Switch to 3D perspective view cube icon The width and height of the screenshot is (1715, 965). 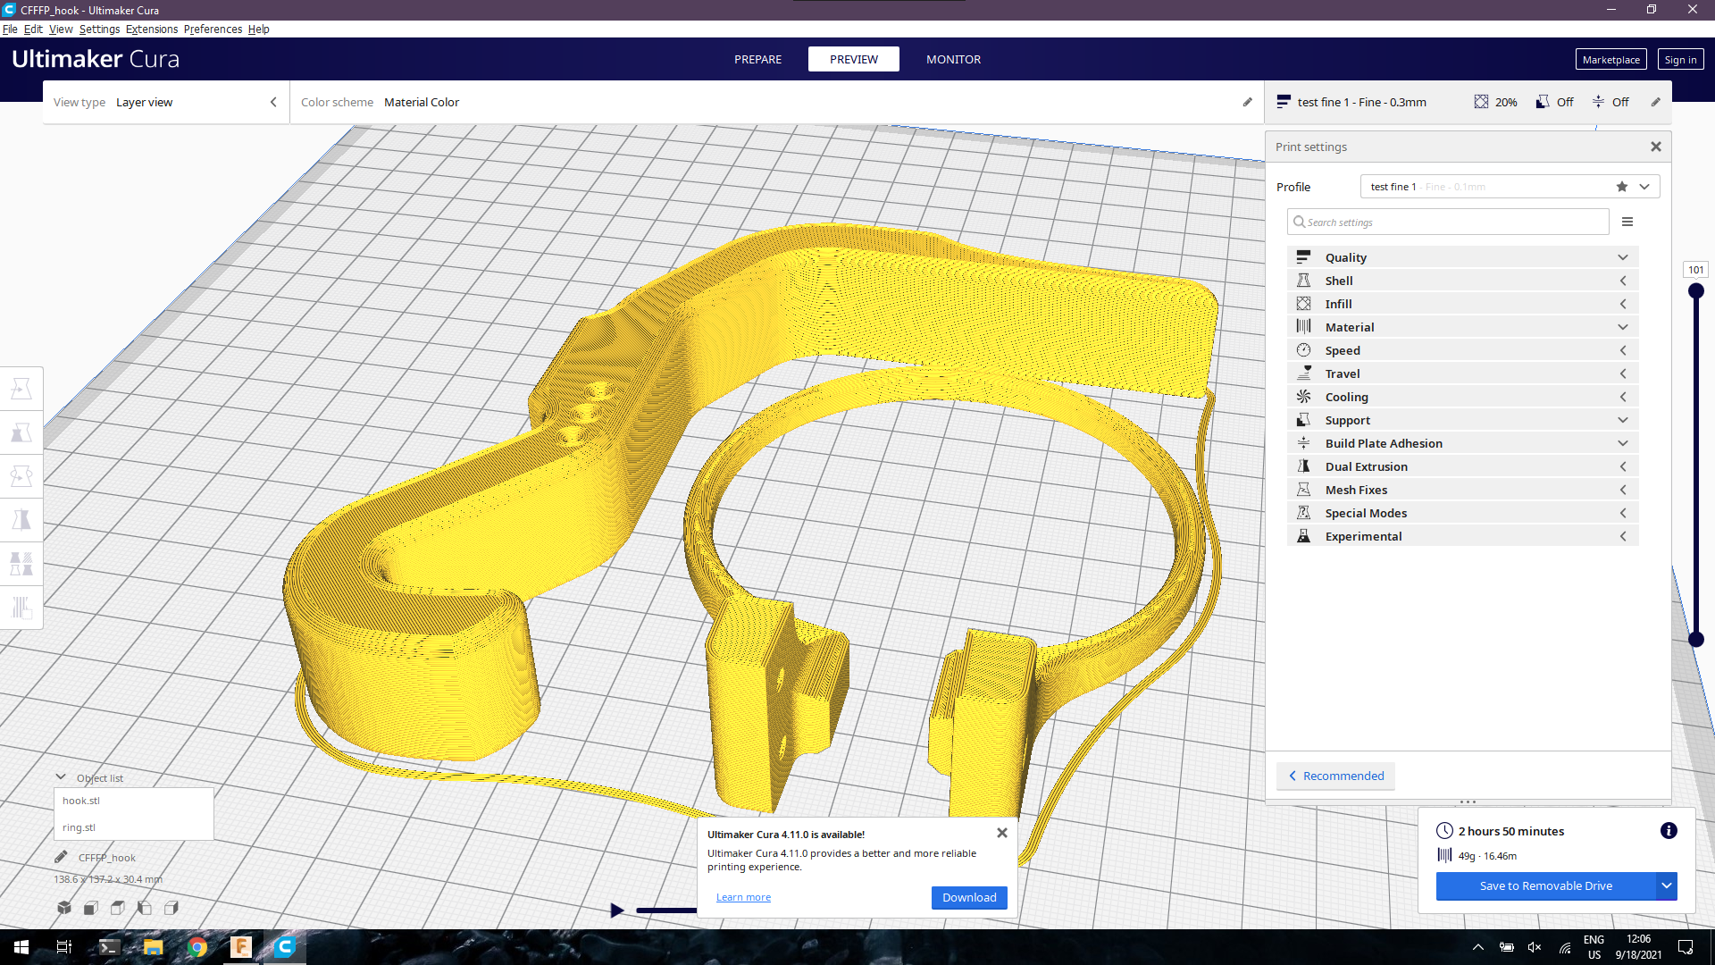tap(64, 908)
